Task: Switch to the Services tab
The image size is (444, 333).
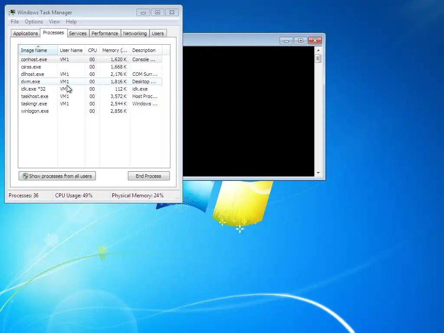Action: click(78, 33)
